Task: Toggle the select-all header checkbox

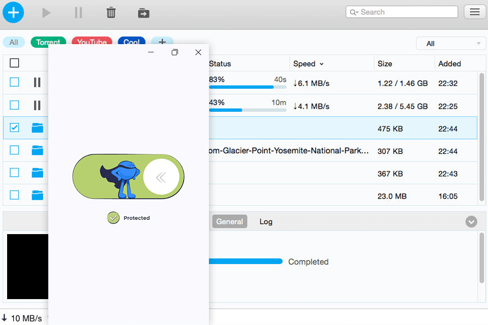Action: point(14,63)
